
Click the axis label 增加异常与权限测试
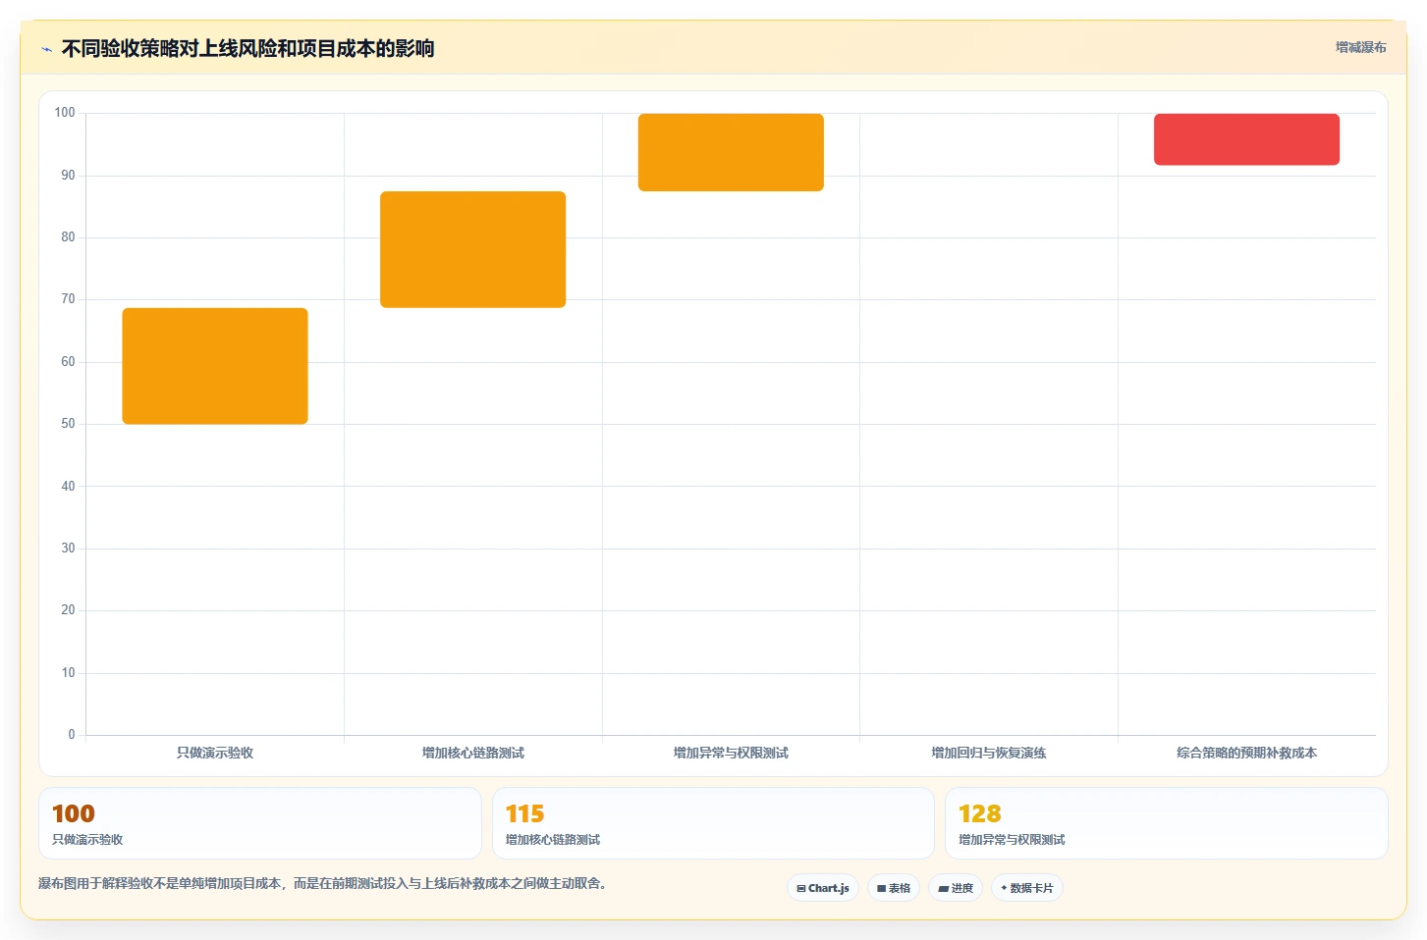coord(731,753)
